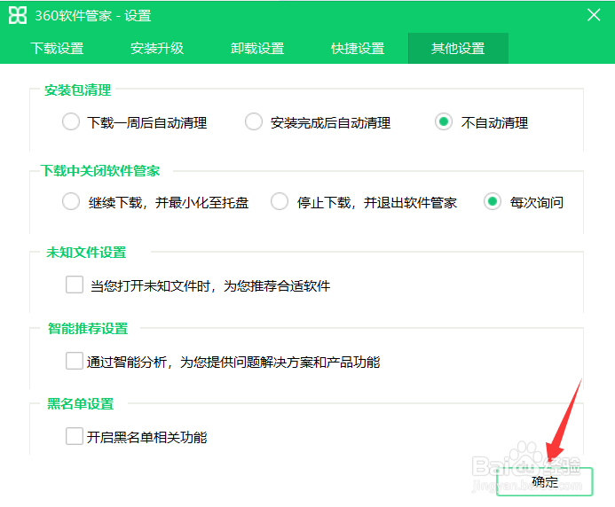Click the 安装包清理 section heading
Screen dimensions: 615x507
78,90
